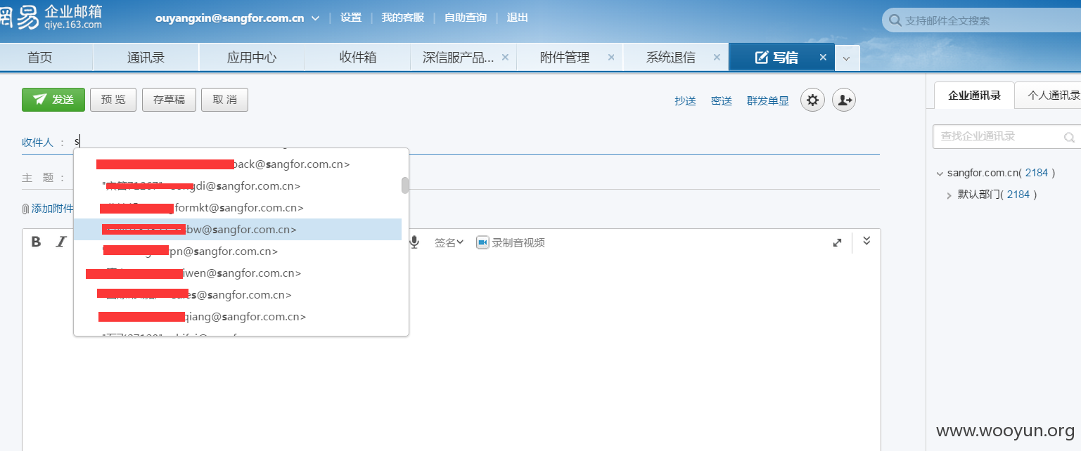Open compose settings gear icon
Image resolution: width=1081 pixels, height=451 pixels.
(812, 100)
